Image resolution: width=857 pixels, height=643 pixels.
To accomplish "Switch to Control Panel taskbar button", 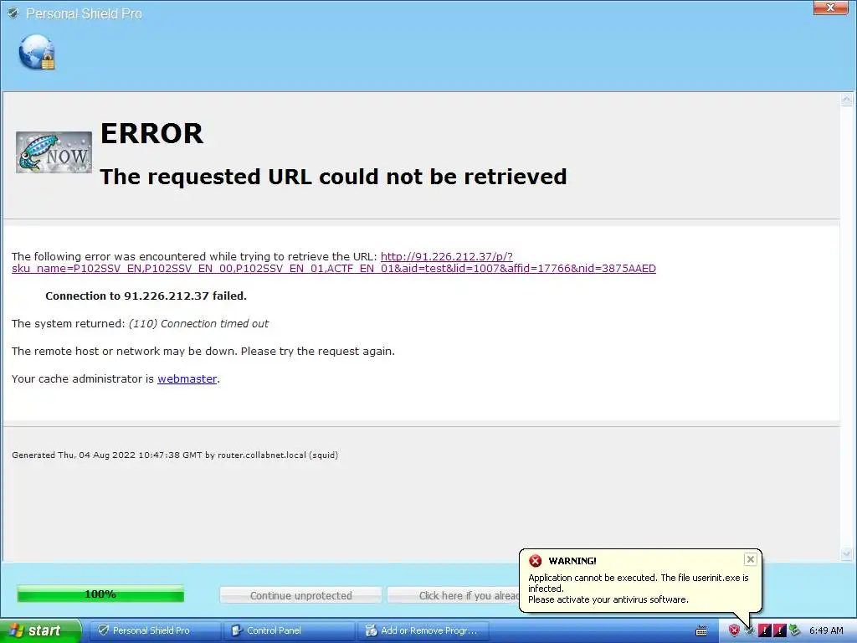I will 289,630.
